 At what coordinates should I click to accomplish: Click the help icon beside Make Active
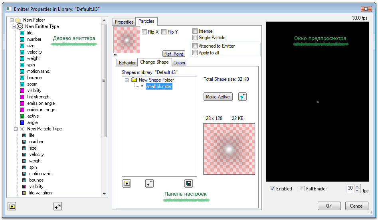[x=242, y=97]
